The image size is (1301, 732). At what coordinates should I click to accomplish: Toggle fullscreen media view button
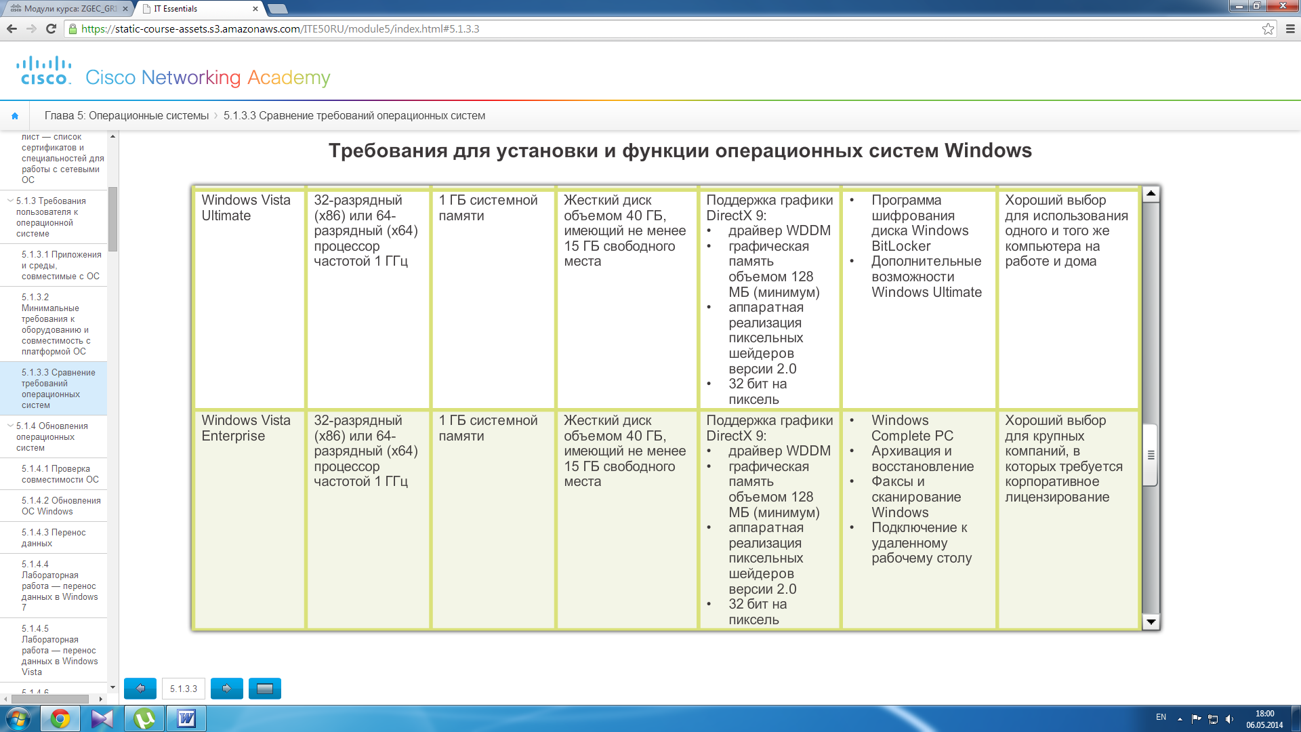coord(265,689)
